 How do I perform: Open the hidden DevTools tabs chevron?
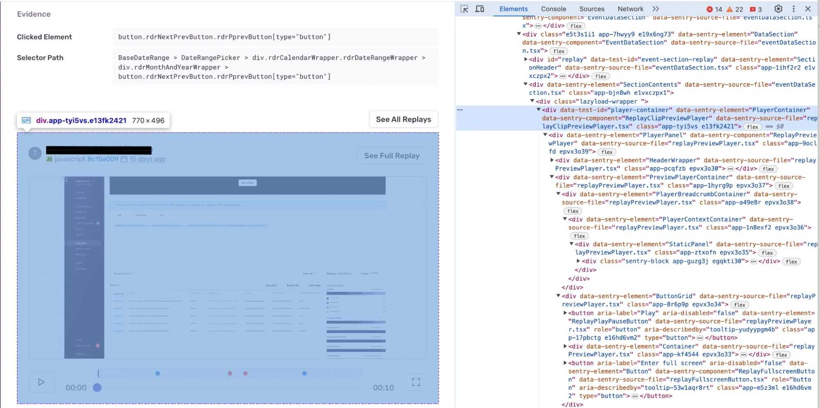tap(656, 9)
